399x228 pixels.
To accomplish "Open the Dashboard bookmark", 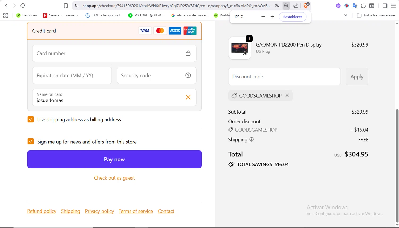I will 27,15.
